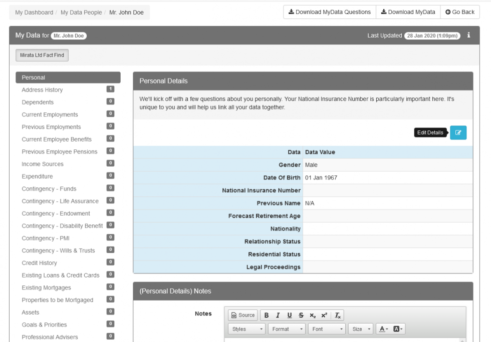Click the Edit Details pencil icon
The image size is (491, 342).
tap(458, 132)
